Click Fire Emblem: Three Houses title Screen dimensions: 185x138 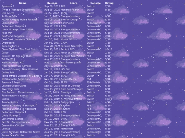coord(18,92)
